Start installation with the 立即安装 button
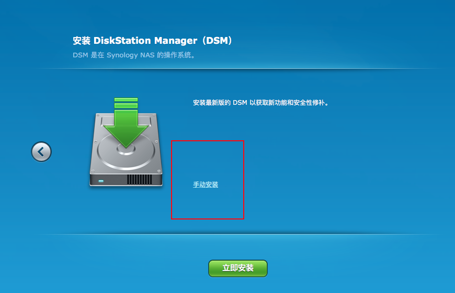Viewport: 455px width, 293px height. (x=238, y=268)
